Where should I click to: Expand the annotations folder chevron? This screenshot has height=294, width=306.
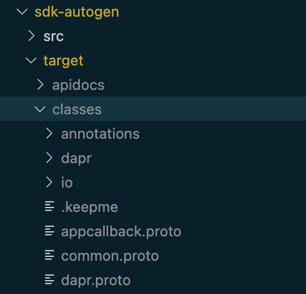[x=49, y=133]
